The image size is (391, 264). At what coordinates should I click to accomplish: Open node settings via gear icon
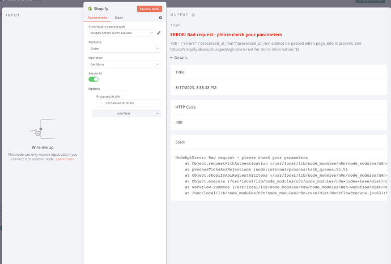(x=160, y=18)
